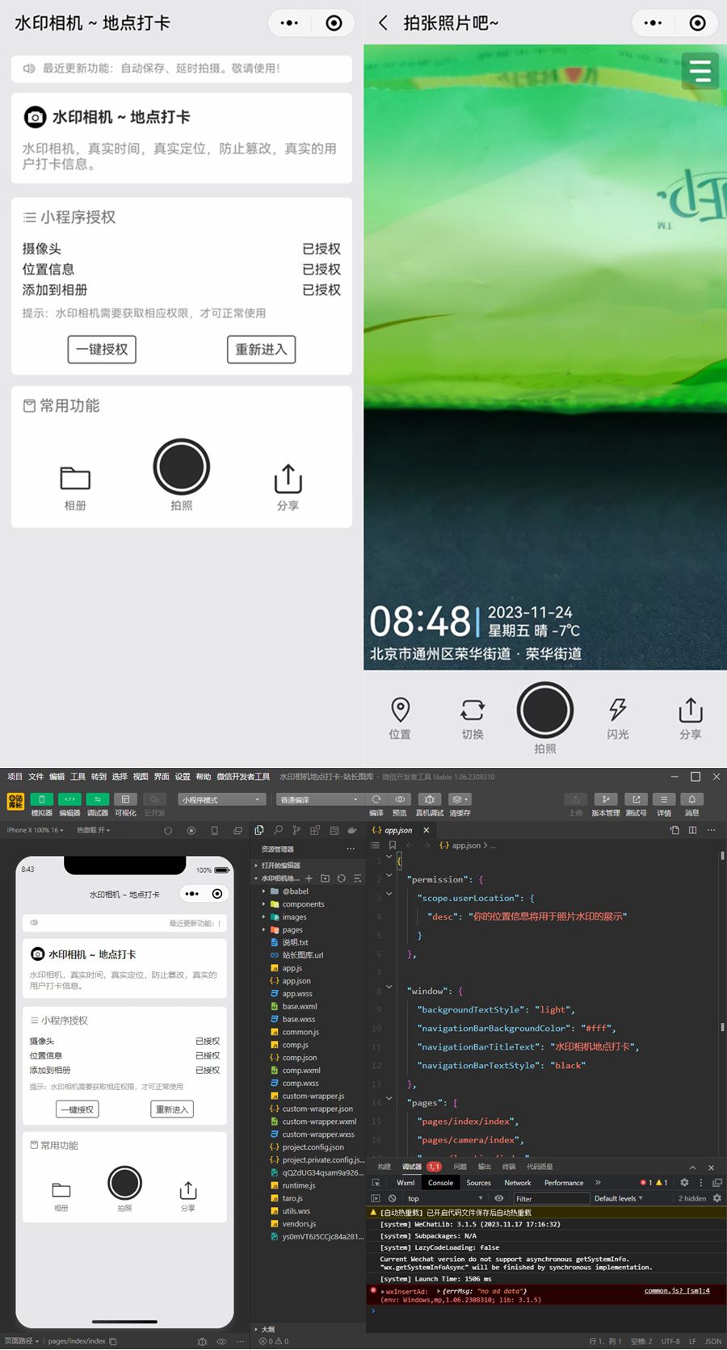Image resolution: width=727 pixels, height=1350 pixels.
Task: Toggle the 模拟器 simulator panel button
Action: pyautogui.click(x=41, y=799)
